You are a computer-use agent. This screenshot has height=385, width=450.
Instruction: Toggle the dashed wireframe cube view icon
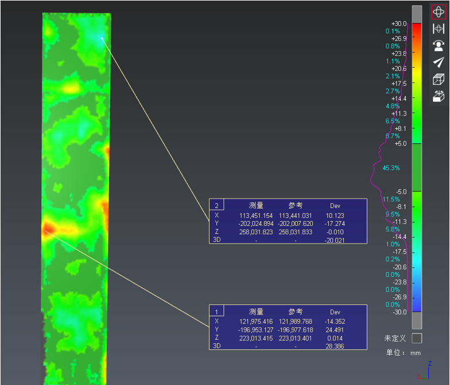[x=439, y=79]
